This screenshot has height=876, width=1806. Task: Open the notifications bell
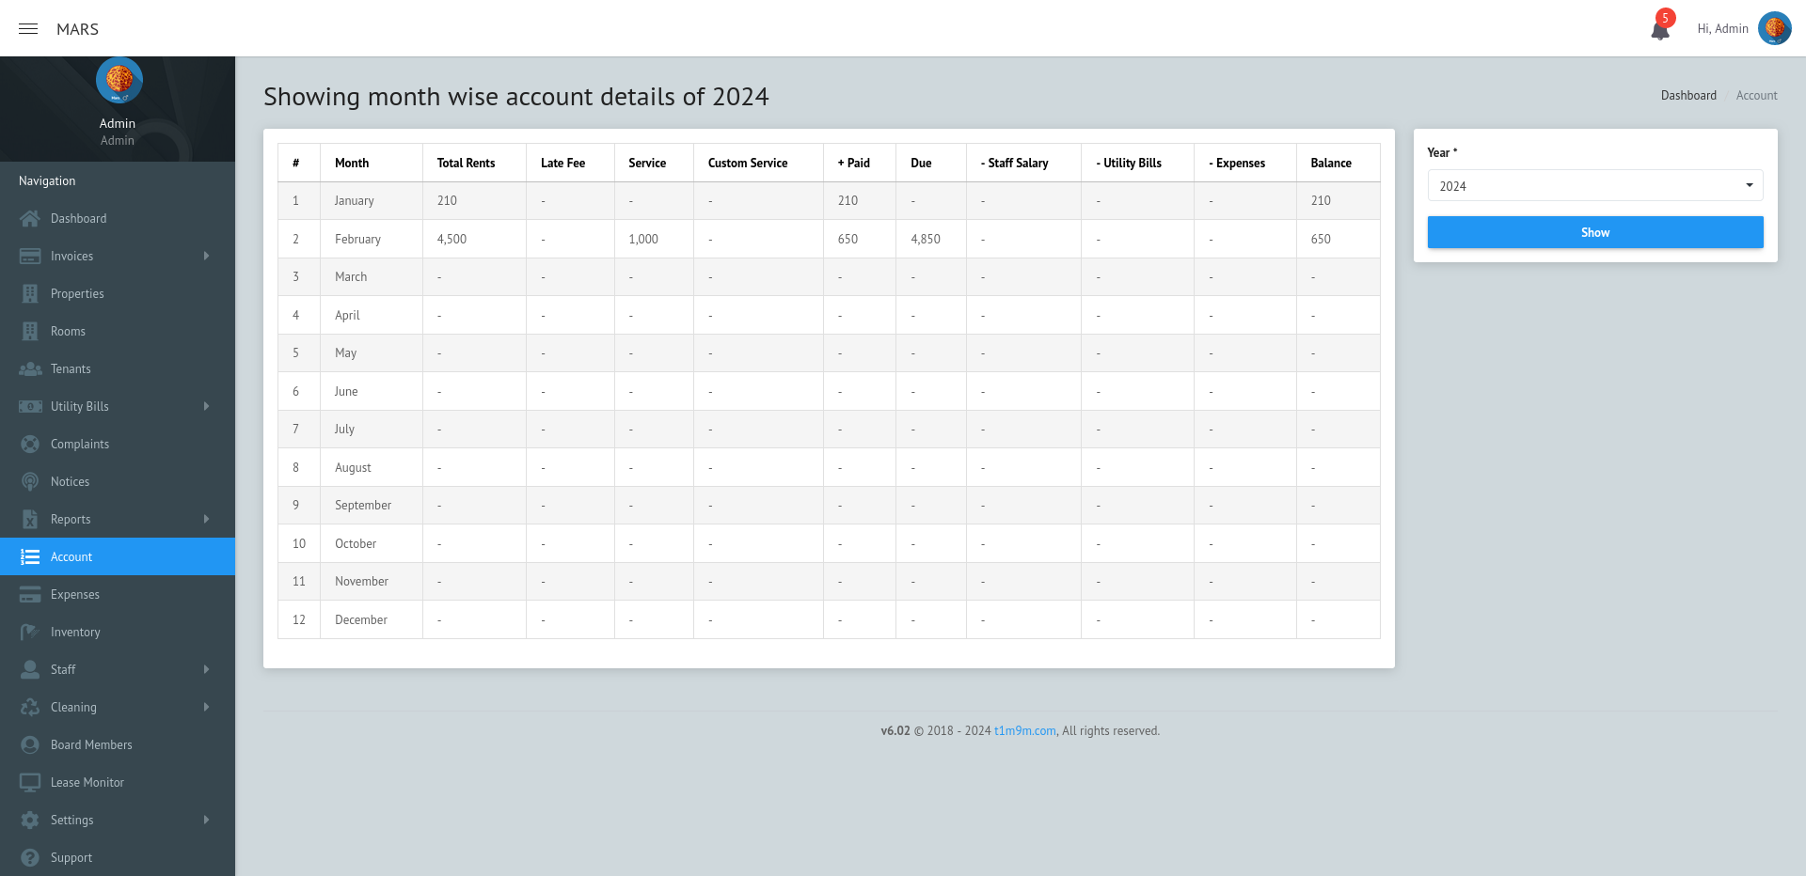tap(1660, 30)
